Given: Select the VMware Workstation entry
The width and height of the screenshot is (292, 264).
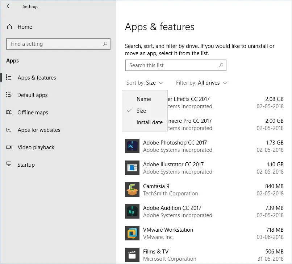Looking at the screenshot, I should (x=204, y=233).
